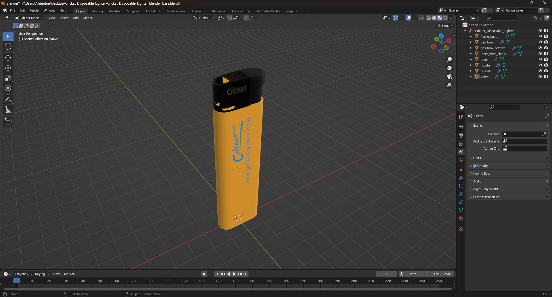
Task: Open the Keying popover
Action: tap(42, 274)
